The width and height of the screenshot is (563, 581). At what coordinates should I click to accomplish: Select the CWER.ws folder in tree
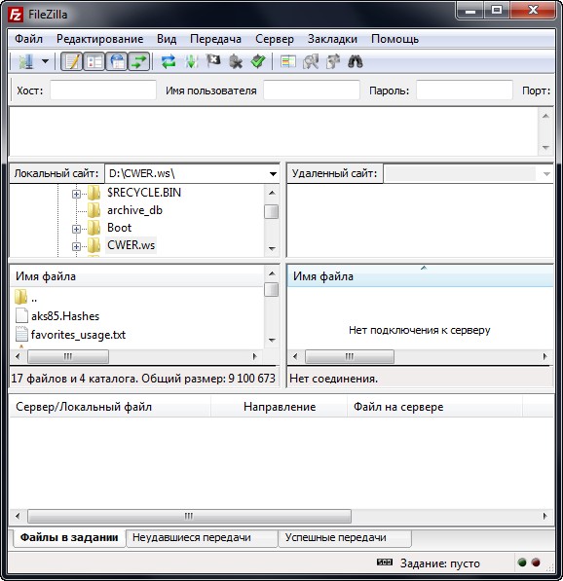click(x=131, y=245)
